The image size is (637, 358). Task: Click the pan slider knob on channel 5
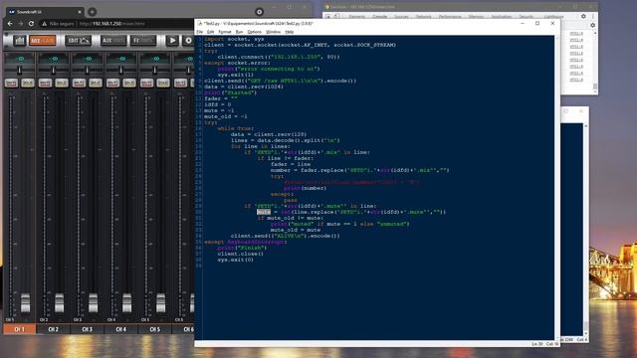pyautogui.click(x=154, y=71)
